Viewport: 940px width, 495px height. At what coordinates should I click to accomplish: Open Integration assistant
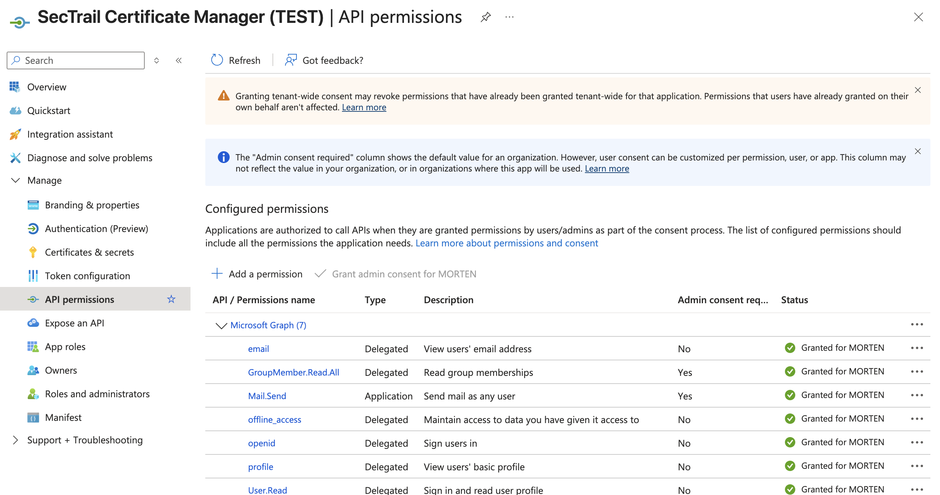coord(70,134)
